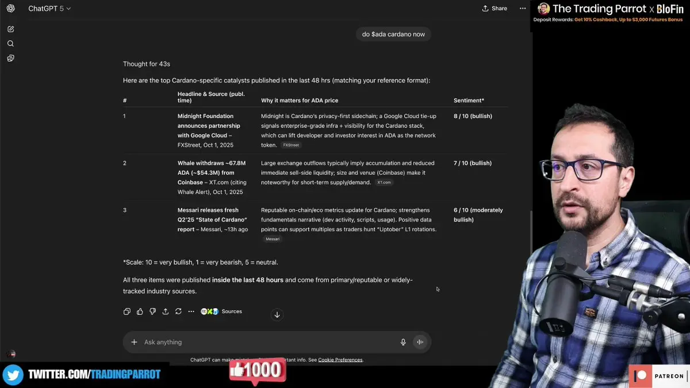Give the response a thumbs down
Viewport: 690px width, 388px height.
coord(152,312)
